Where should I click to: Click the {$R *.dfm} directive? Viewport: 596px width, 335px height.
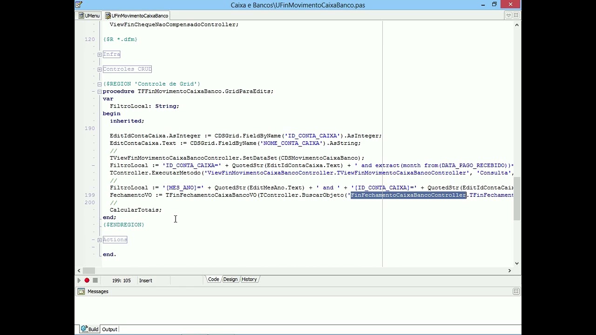pos(120,39)
